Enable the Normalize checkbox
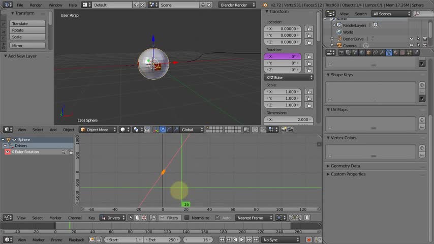Image resolution: width=434 pixels, height=244 pixels. point(187,218)
